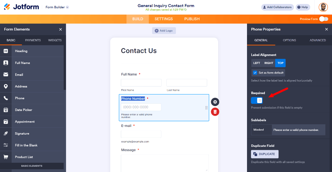Image resolution: width=332 pixels, height=172 pixels.
Task: Close the Form Elements panel
Action: pos(60,29)
